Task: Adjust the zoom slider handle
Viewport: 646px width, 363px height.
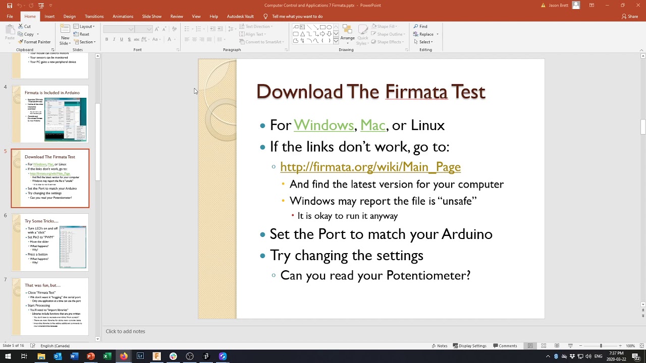Action: point(601,346)
